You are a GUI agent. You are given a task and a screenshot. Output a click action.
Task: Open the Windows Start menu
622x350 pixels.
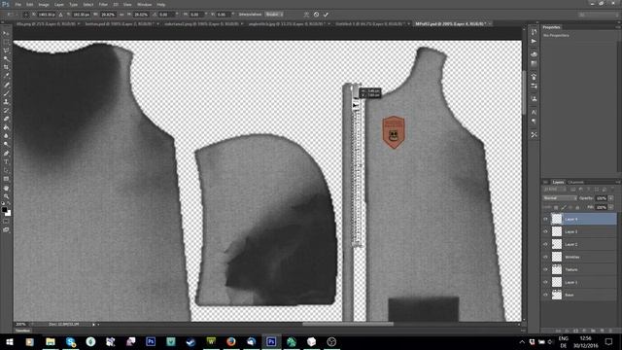pyautogui.click(x=9, y=341)
